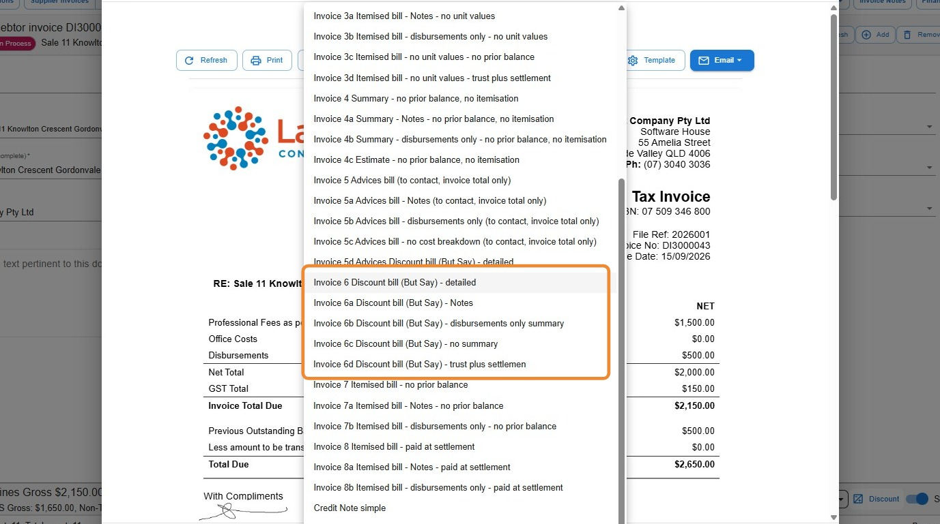Choose Invoice 5b Advices bill - disbursements only
Screen dimensions: 940x524
pyautogui.click(x=461, y=221)
